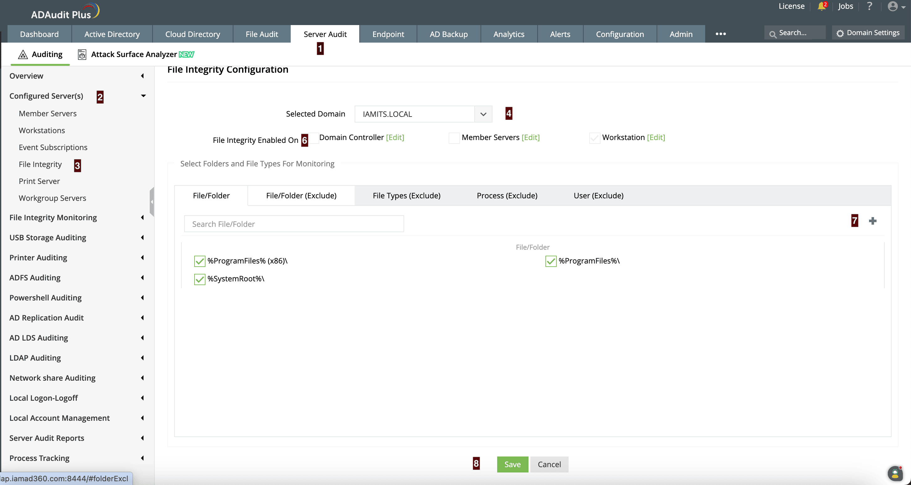This screenshot has height=485, width=911.
Task: Click Edit link next to Domain Controller
Action: point(395,137)
